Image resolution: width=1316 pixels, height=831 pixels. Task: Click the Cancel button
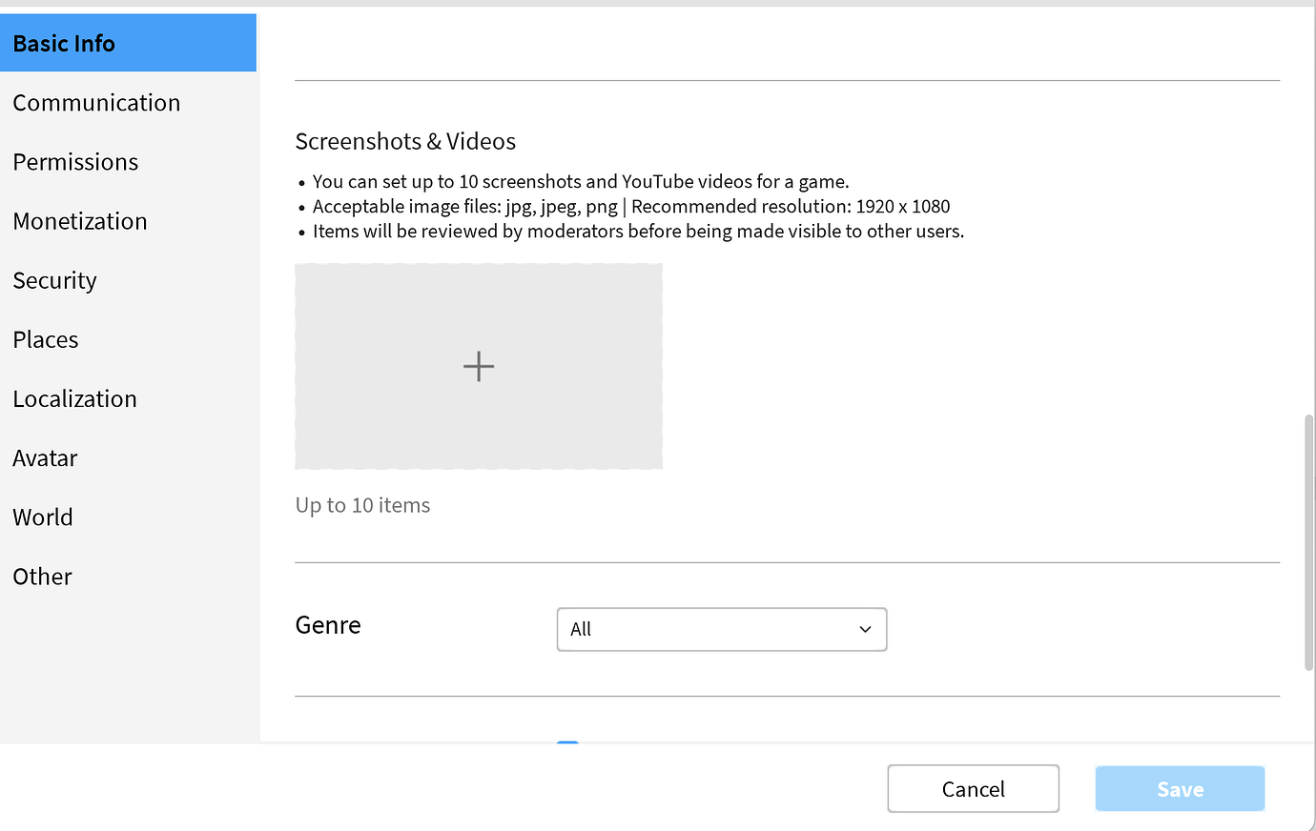point(973,788)
